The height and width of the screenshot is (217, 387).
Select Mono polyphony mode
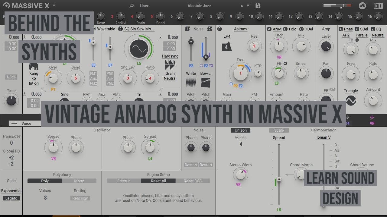click(x=79, y=181)
